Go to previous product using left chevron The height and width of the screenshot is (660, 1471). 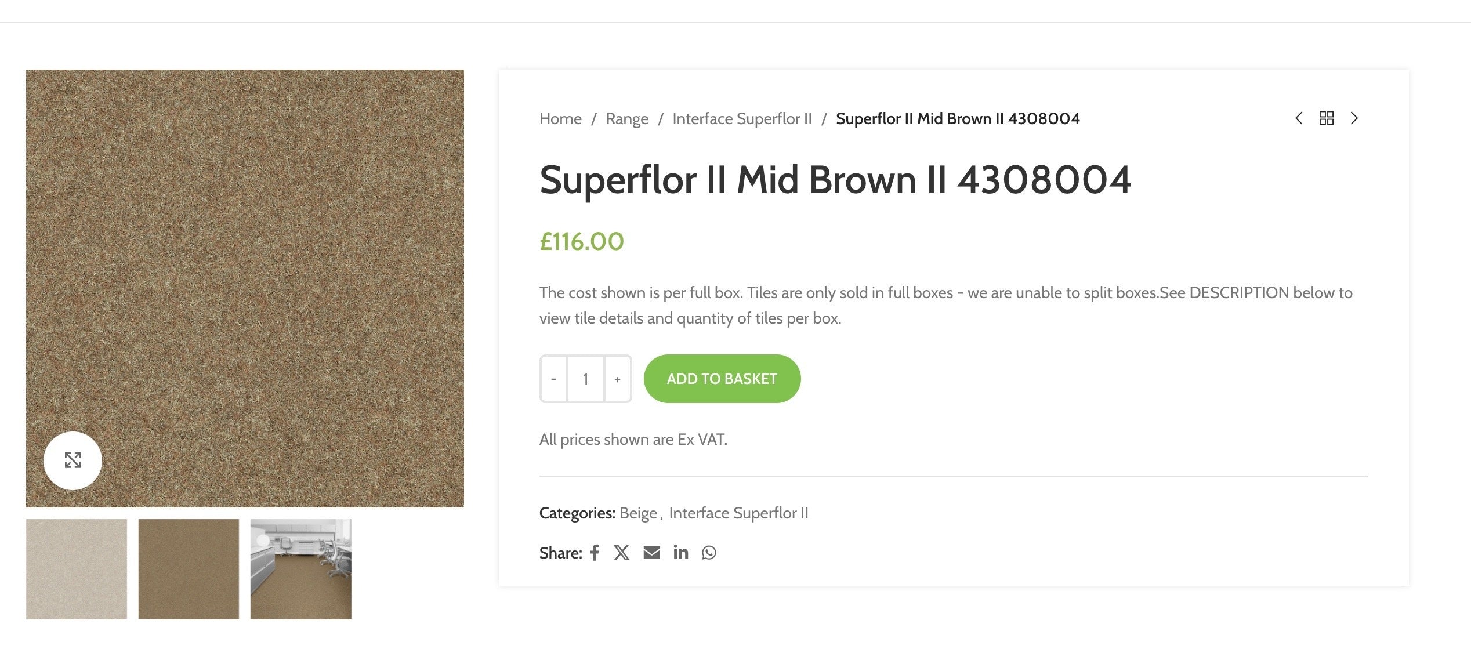(x=1299, y=118)
